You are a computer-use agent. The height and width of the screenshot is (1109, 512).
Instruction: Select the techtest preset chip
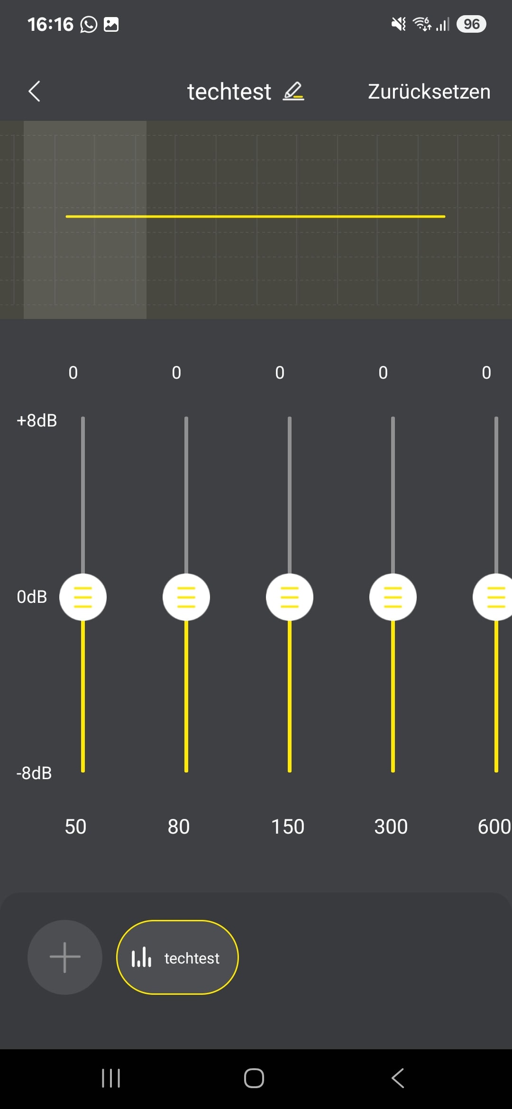(x=177, y=957)
